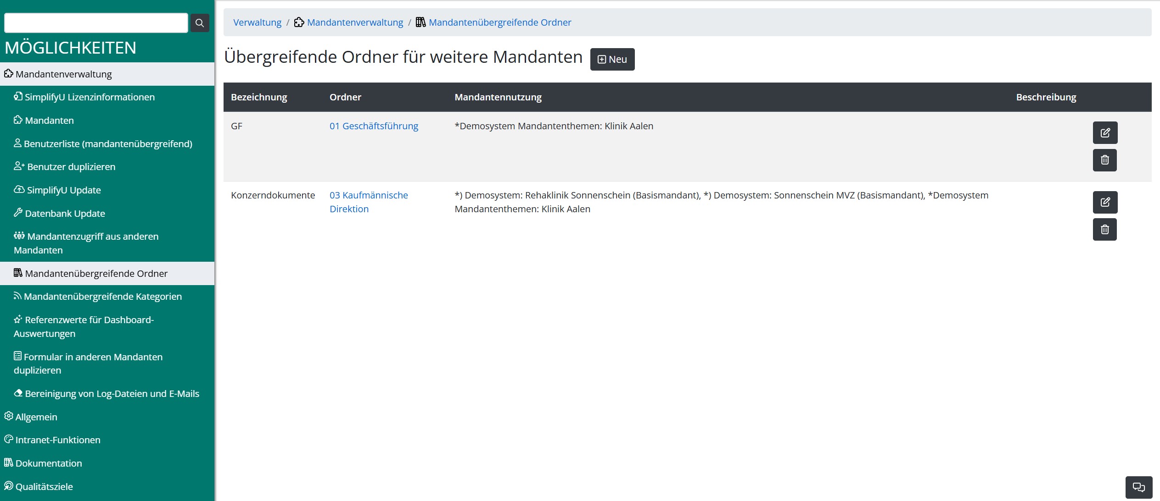
Task: Delete the Konzerndokumente entry
Action: pos(1104,230)
